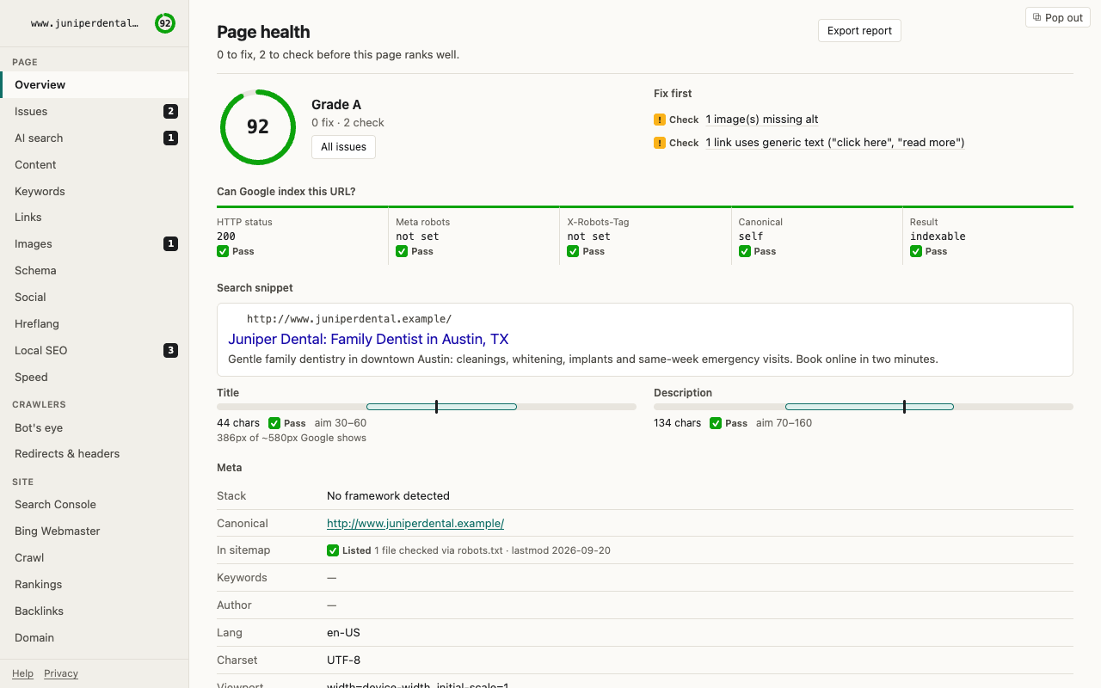
Task: Click the warning icon beside missing alt issue
Action: 660,120
